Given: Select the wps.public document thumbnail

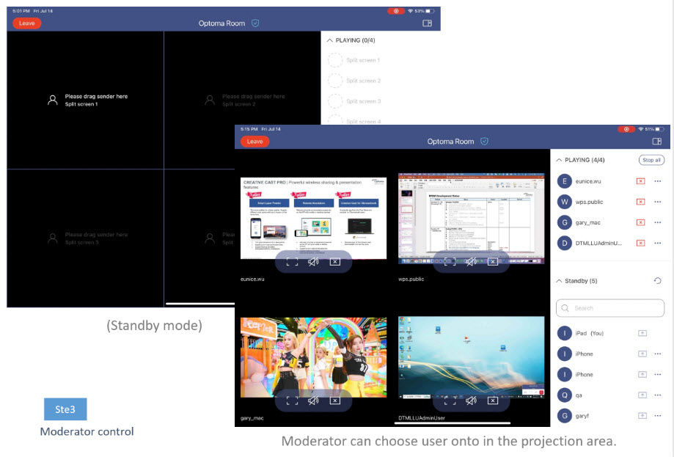Looking at the screenshot, I should [471, 219].
